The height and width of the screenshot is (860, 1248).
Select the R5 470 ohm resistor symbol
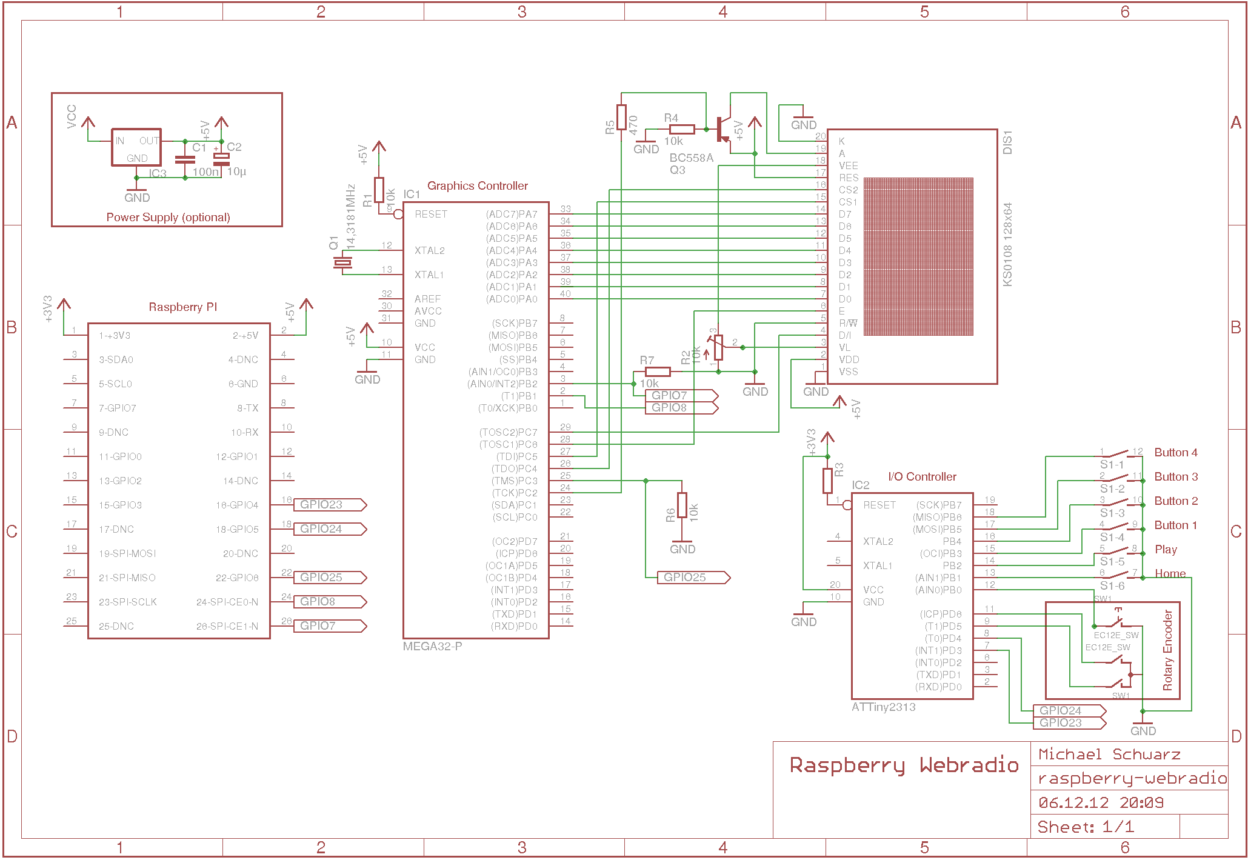pyautogui.click(x=621, y=117)
